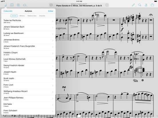Open the tools briefcase icon
This screenshot has height=118, width=158.
[x=153, y=5]
